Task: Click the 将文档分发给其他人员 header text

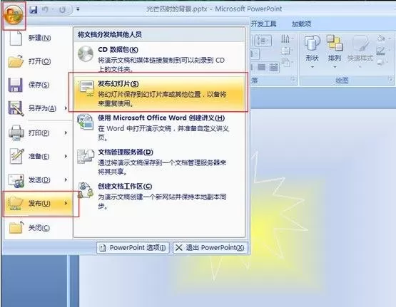Action: tap(110, 34)
